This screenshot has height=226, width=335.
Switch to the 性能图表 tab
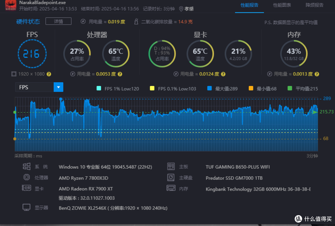[x=282, y=5]
